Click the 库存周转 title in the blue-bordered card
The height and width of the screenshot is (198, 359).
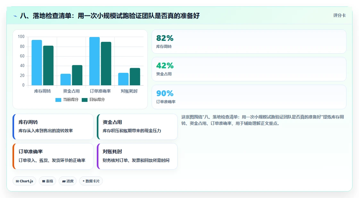(28, 122)
